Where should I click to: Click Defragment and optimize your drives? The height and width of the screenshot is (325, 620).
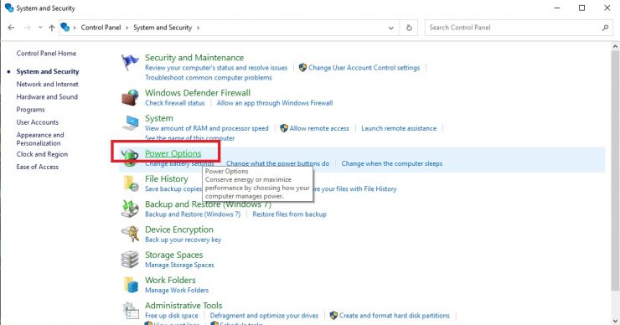[264, 316]
